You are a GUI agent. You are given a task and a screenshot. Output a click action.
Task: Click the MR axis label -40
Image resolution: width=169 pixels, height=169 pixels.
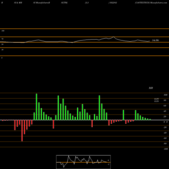(165, 133)
